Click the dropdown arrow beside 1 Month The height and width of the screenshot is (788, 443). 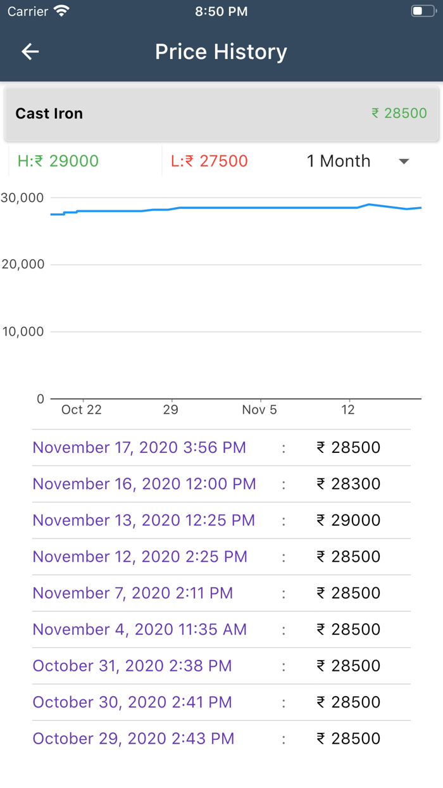tap(404, 162)
